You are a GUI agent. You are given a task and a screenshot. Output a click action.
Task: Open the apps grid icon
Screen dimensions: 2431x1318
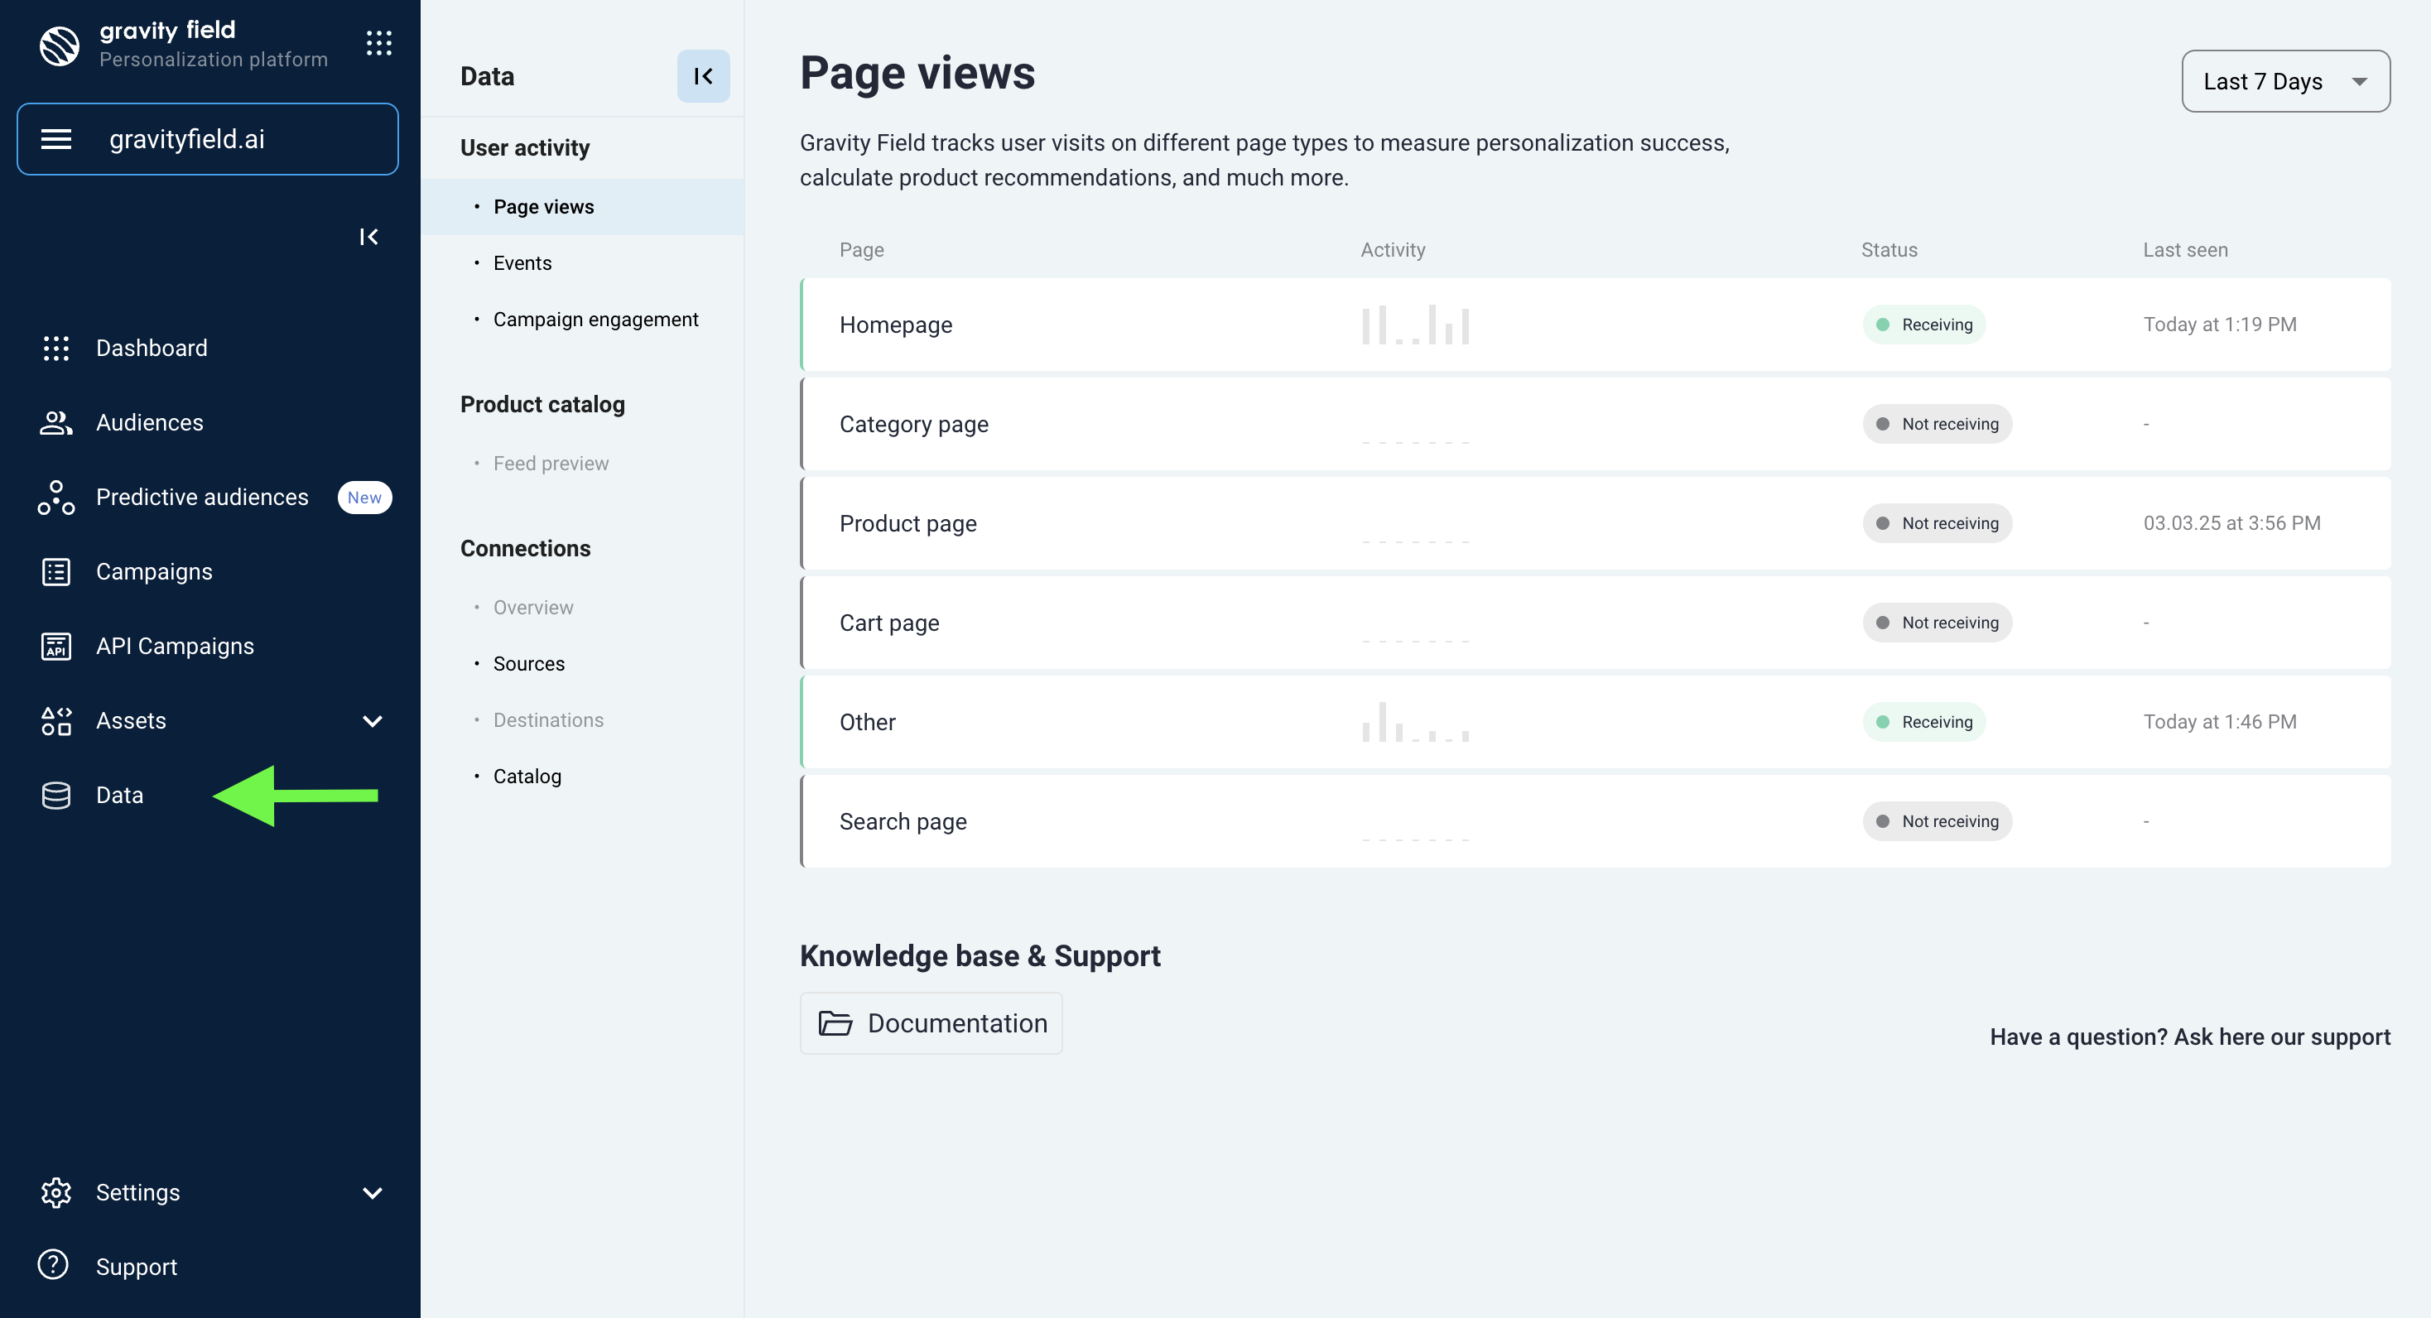click(x=378, y=42)
